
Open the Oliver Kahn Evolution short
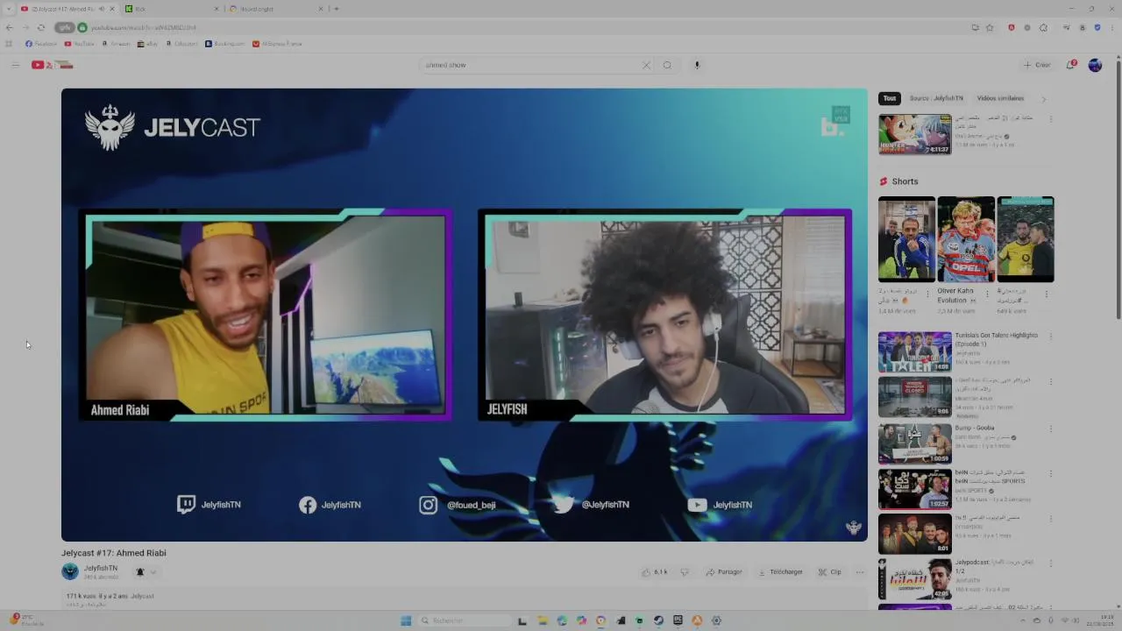[x=966, y=239]
